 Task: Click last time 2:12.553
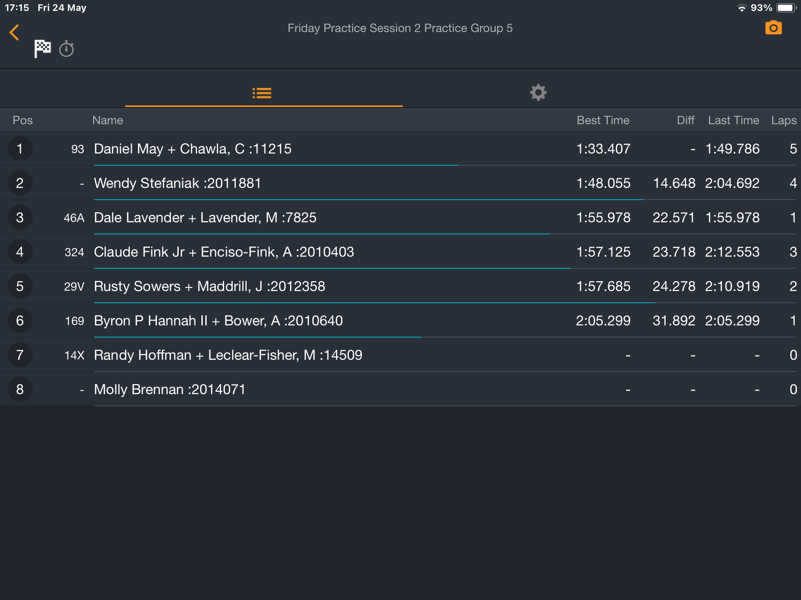point(732,252)
